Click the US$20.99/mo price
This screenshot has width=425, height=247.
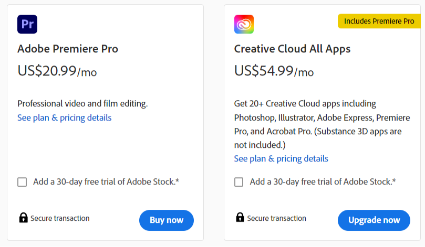pos(57,71)
